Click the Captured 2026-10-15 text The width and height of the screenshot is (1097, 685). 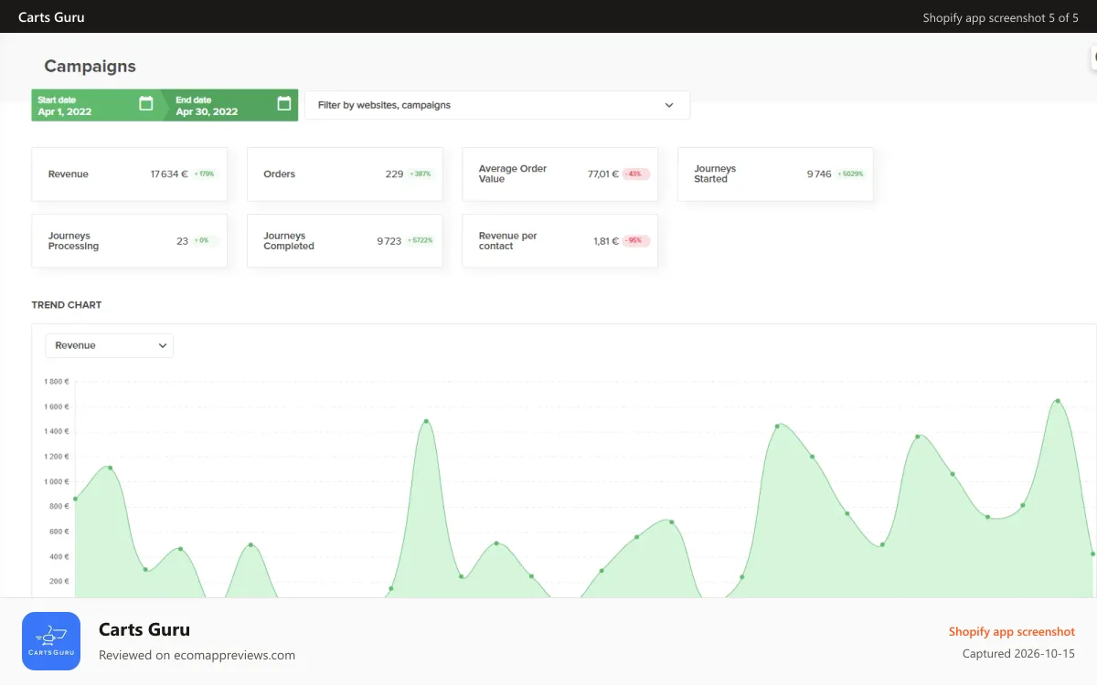coord(1019,654)
